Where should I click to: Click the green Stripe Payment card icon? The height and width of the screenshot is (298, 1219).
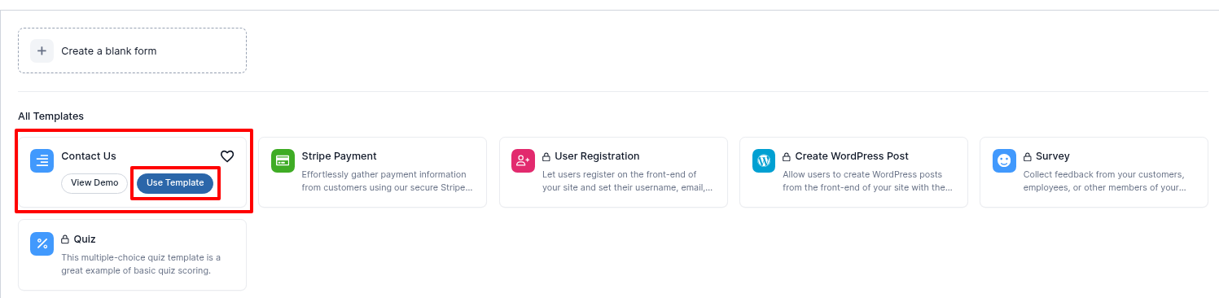283,160
